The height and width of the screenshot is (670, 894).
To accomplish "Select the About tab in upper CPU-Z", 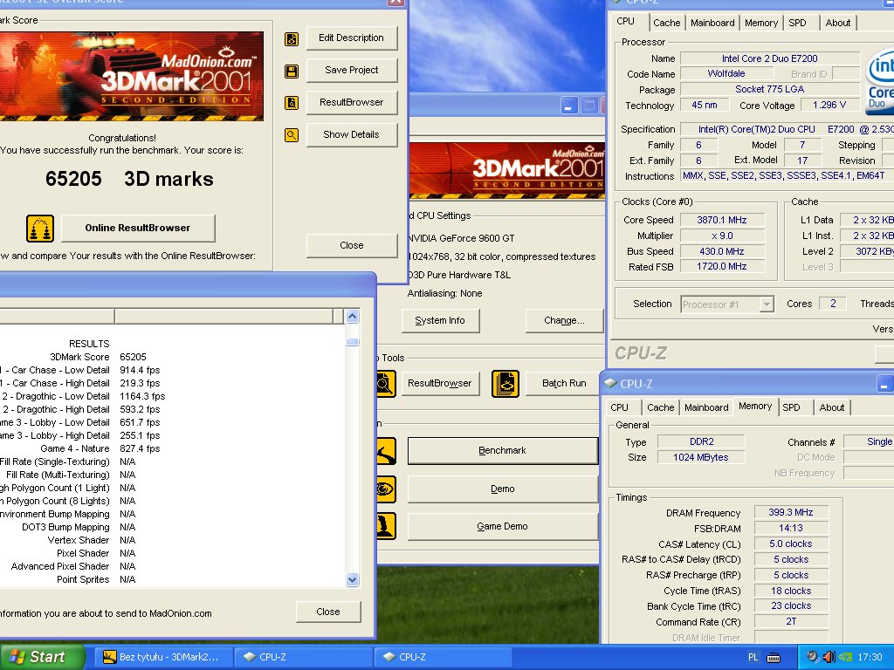I will pos(838,23).
